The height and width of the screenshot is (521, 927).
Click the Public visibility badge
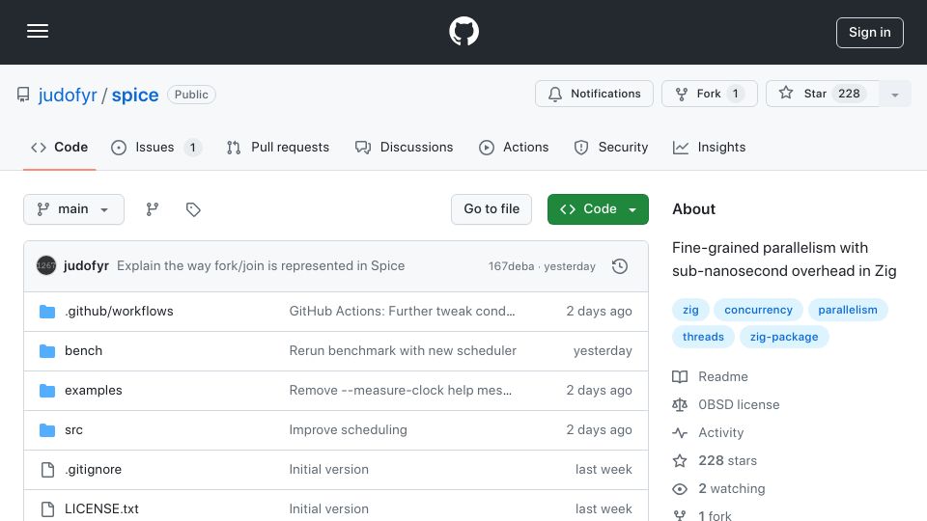[191, 95]
